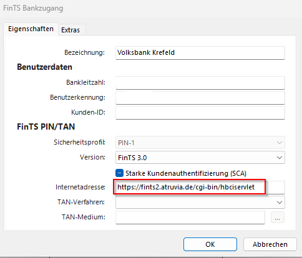
Task: Select the Benutzerkennung text field
Action: pyautogui.click(x=200, y=98)
